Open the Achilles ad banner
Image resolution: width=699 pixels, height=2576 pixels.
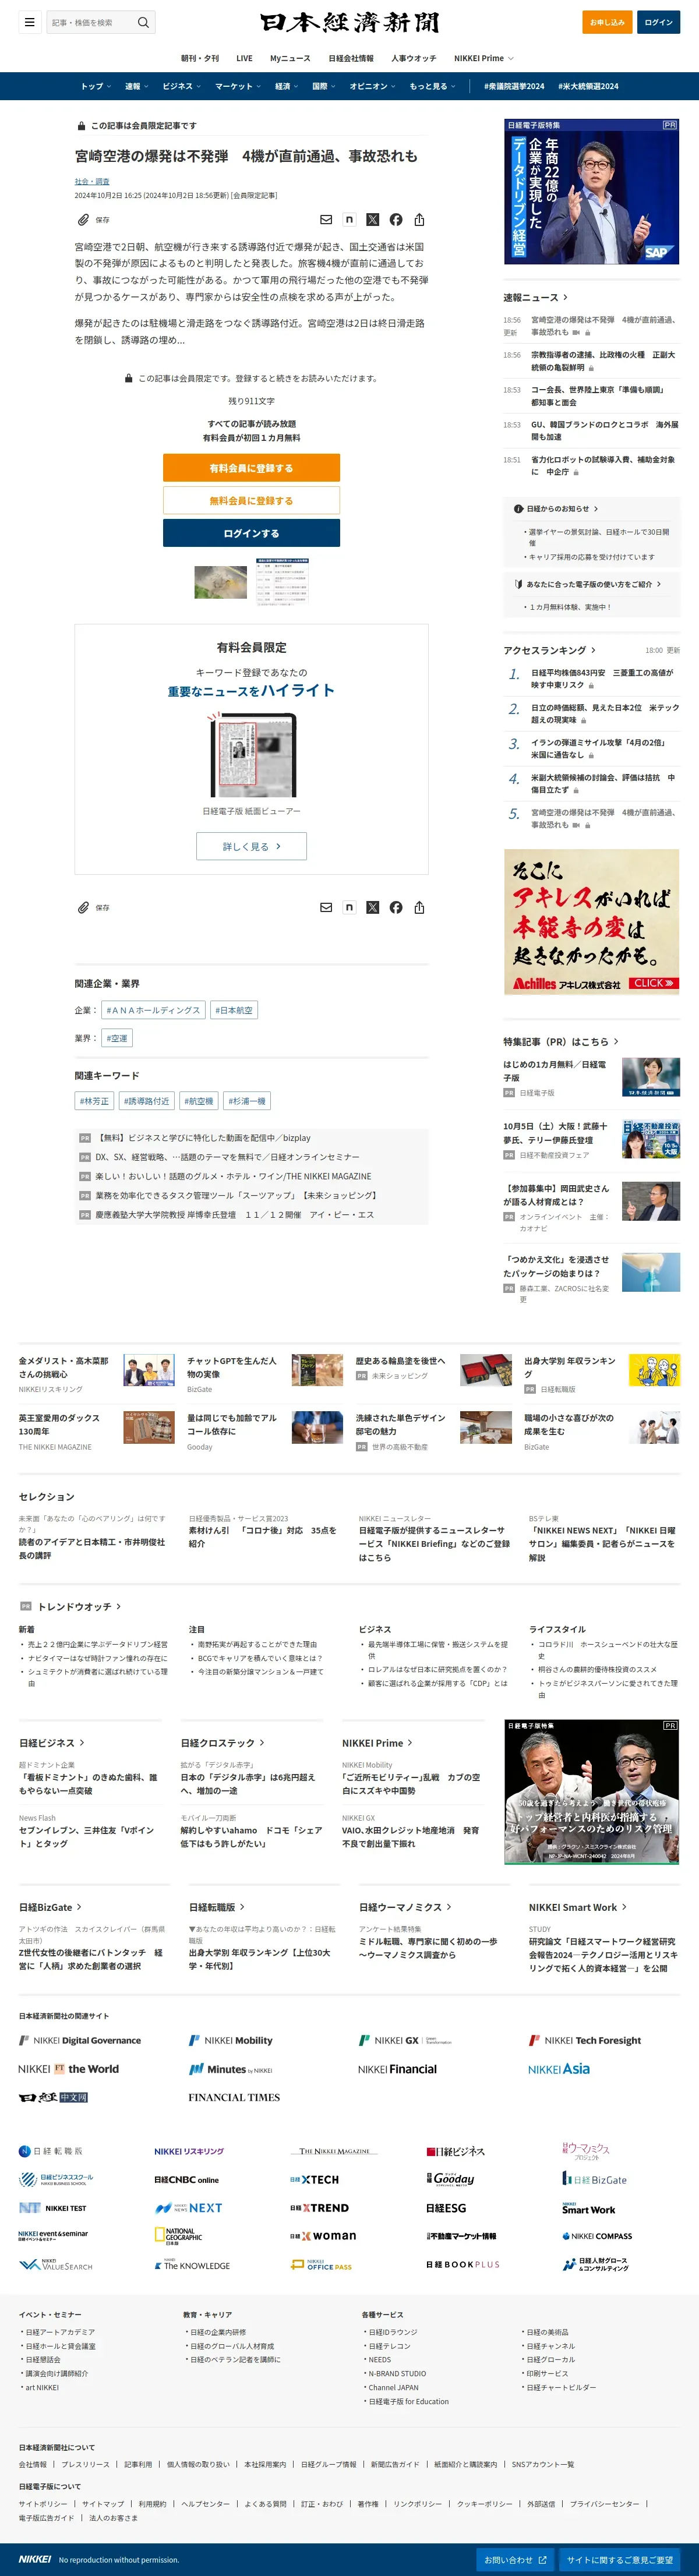[x=591, y=922]
